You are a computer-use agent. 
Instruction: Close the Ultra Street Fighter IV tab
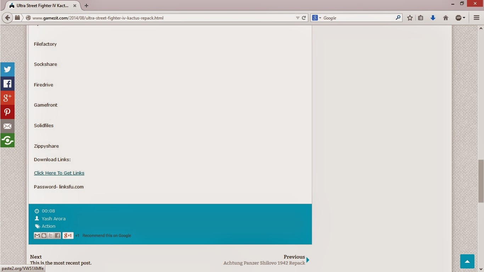pyautogui.click(x=74, y=6)
